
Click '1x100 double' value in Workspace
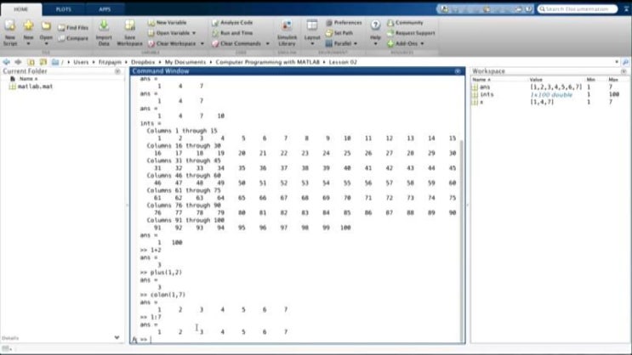tap(551, 94)
